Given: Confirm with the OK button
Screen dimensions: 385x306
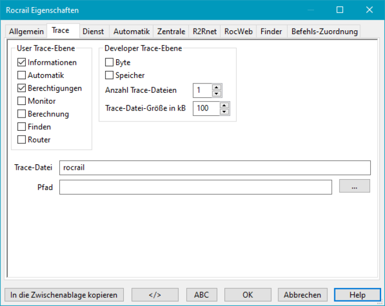Looking at the screenshot, I should click(248, 294).
